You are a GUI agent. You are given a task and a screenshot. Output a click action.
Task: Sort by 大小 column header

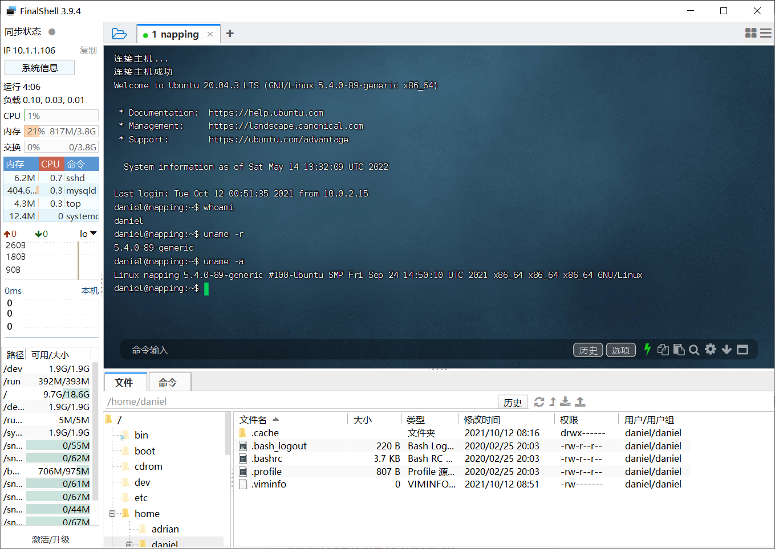click(x=374, y=420)
